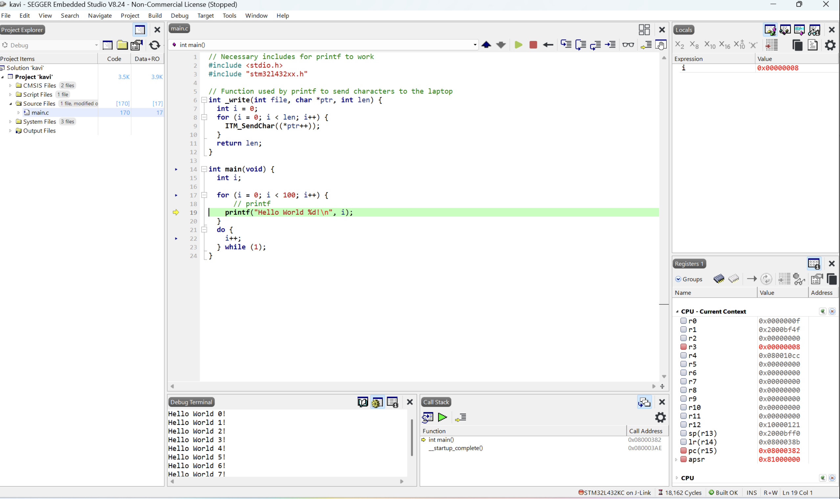
Task: Click the Step Over icon in editor toolbar
Action: click(580, 45)
